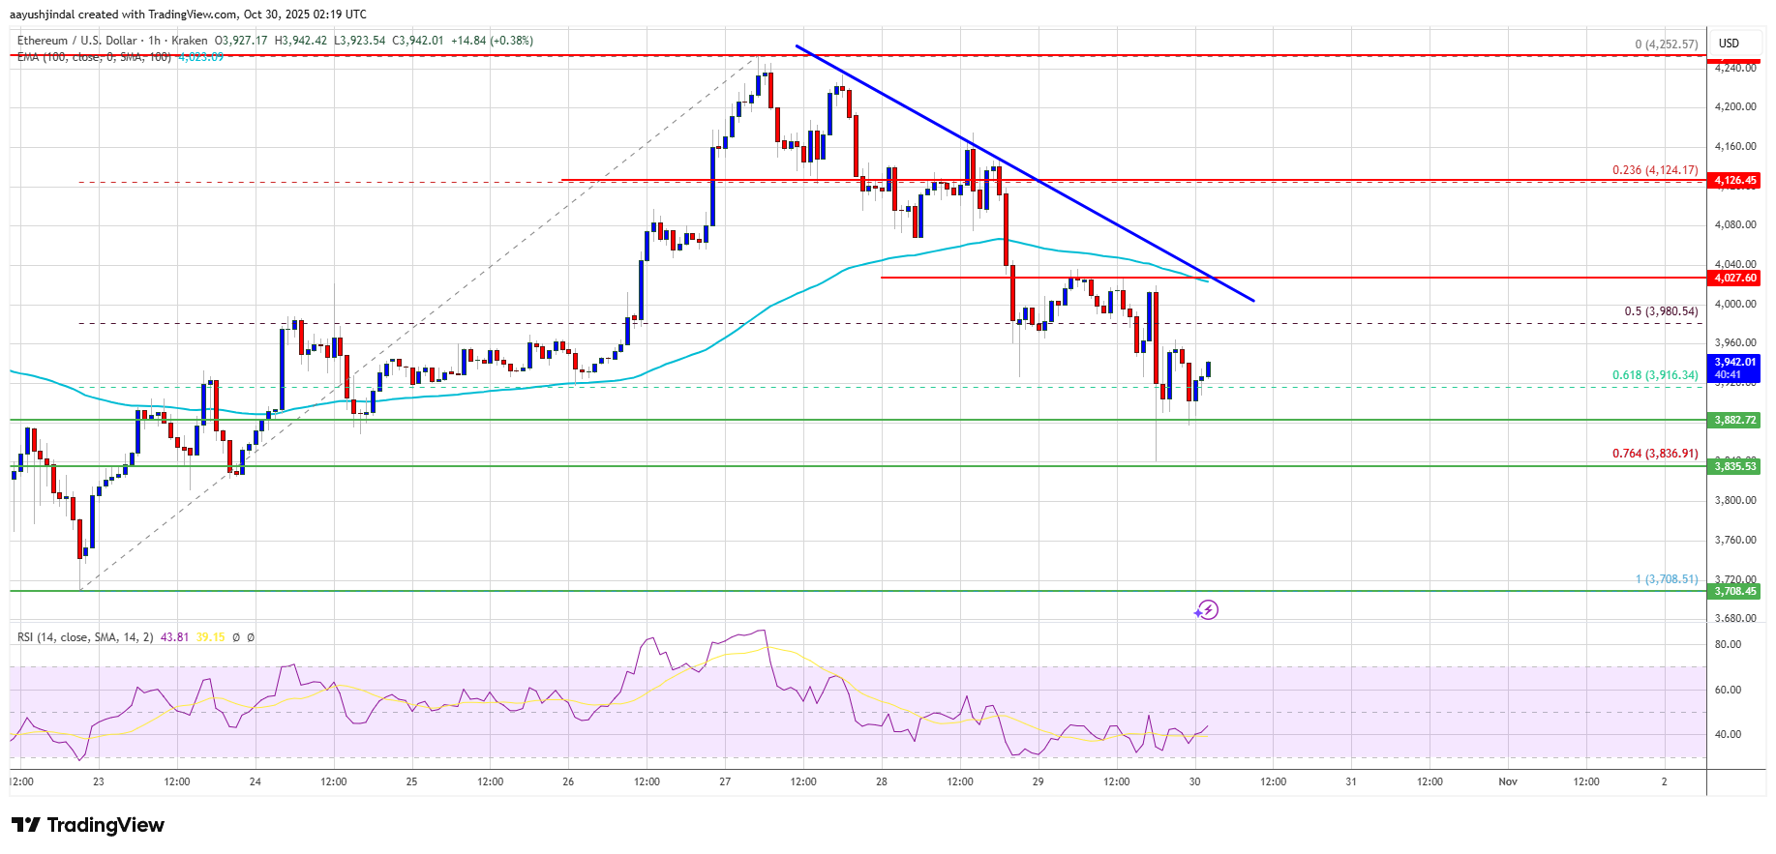The width and height of the screenshot is (1776, 854).
Task: Click the purple RSI value 43.81
Action: 174,637
